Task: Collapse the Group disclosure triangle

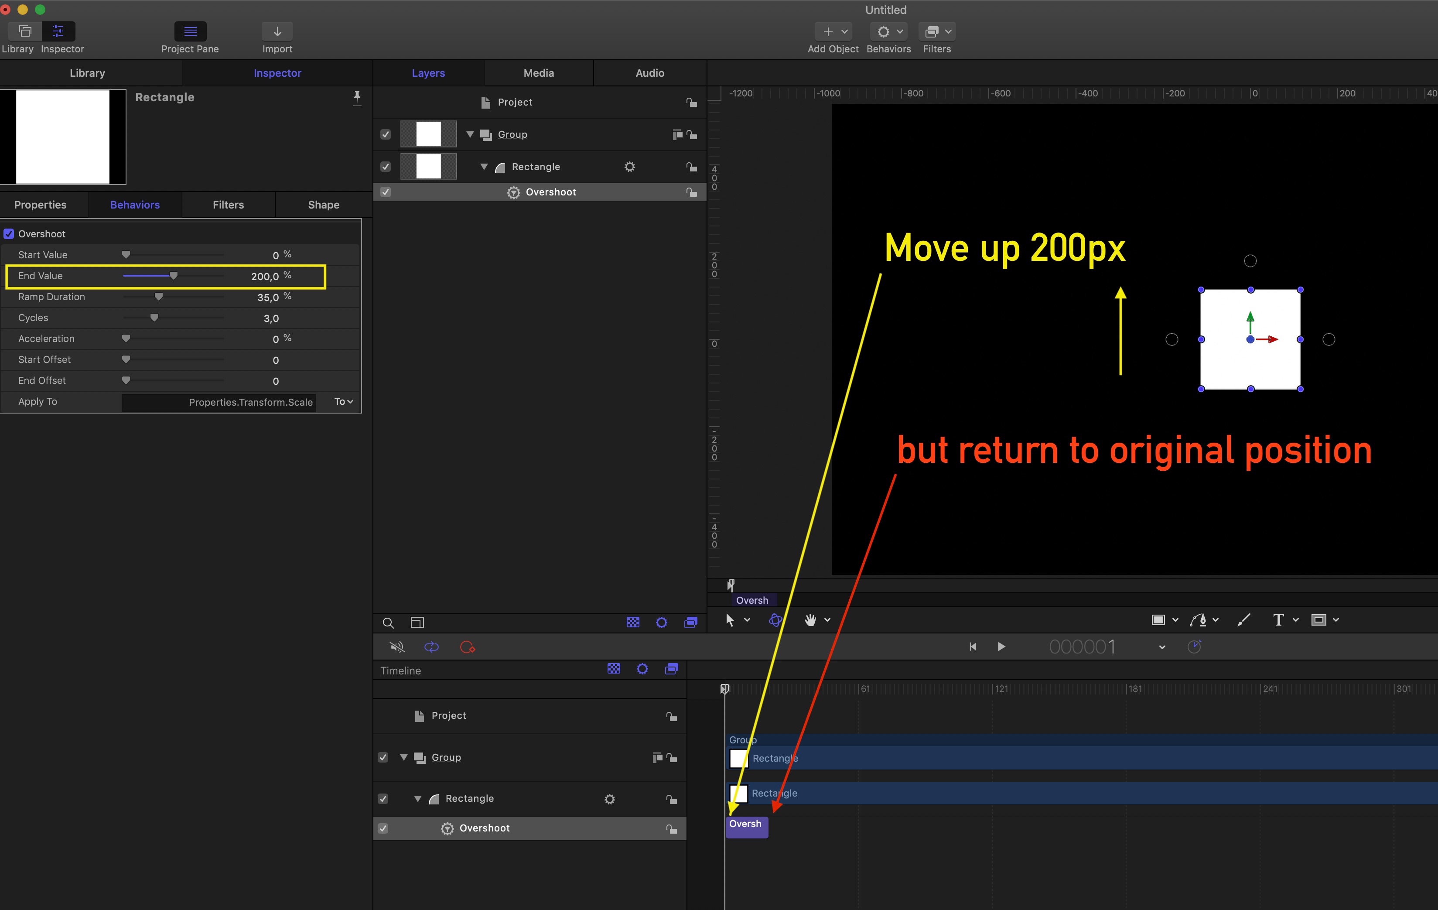Action: [x=470, y=134]
